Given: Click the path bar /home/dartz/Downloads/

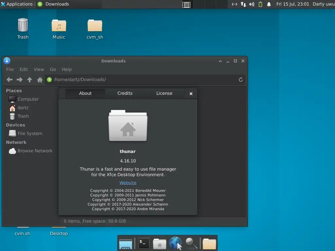Looking at the screenshot, I should tap(145, 80).
